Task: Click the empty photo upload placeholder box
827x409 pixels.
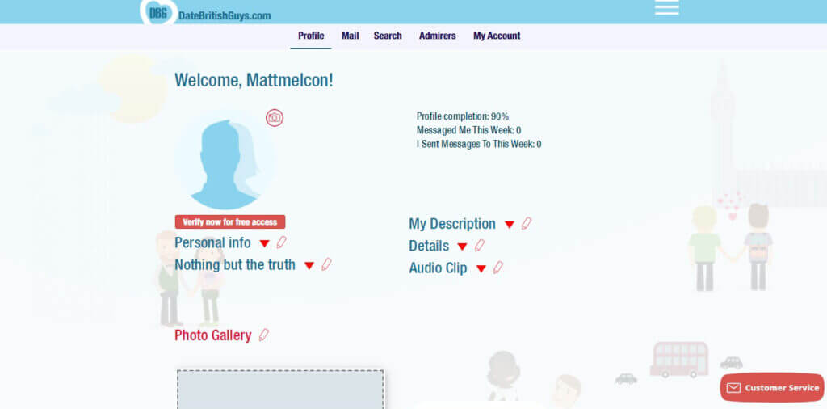Action: (x=280, y=390)
